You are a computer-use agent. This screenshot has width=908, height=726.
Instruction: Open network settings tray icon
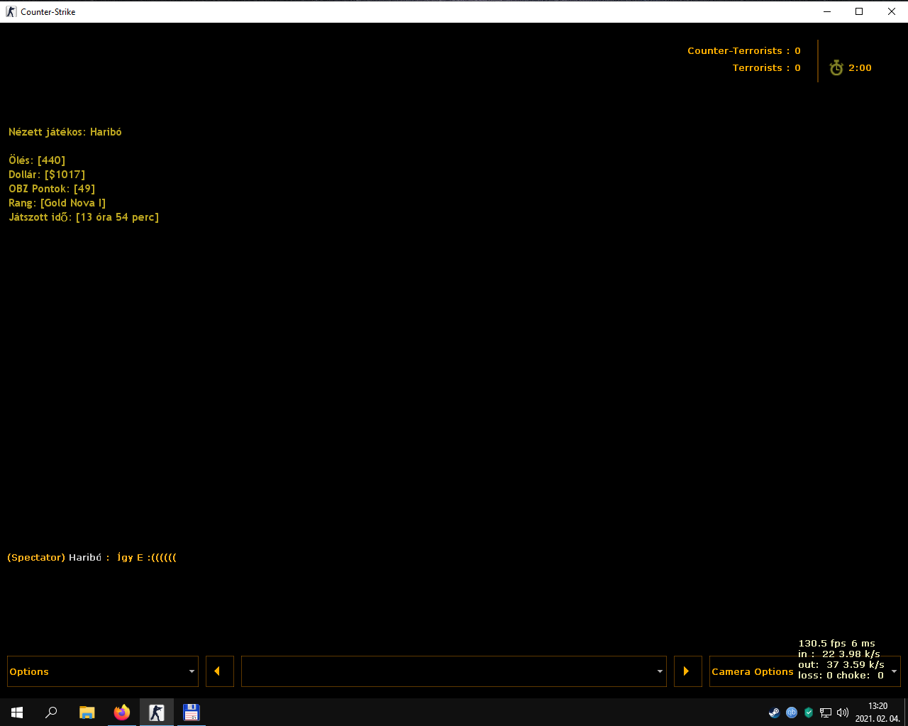click(x=826, y=713)
